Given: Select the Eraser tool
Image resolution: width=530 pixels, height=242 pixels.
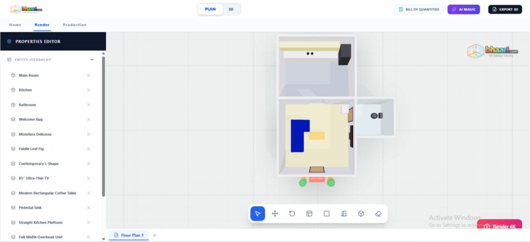Looking at the screenshot, I should [x=378, y=214].
